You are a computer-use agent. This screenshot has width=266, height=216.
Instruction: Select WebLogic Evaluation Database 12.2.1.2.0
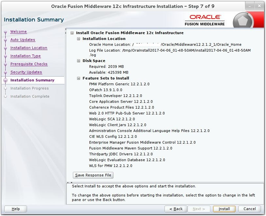pos(127,160)
